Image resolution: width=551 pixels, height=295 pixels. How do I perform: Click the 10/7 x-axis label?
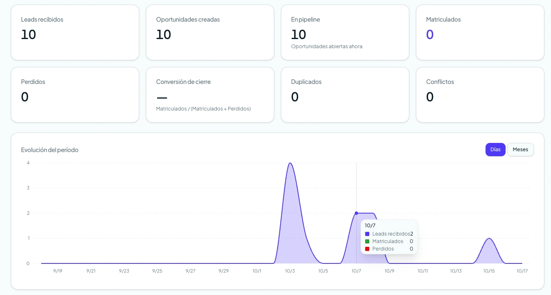(356, 271)
